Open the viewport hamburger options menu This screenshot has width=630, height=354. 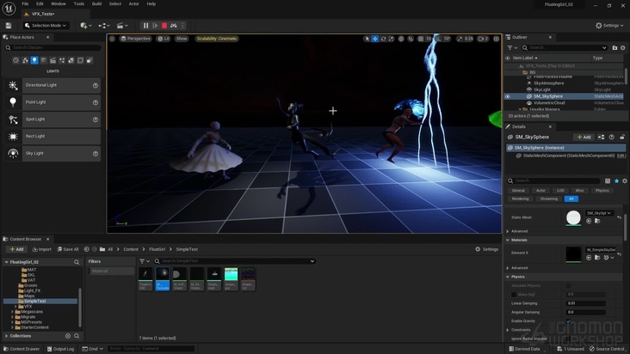point(113,39)
